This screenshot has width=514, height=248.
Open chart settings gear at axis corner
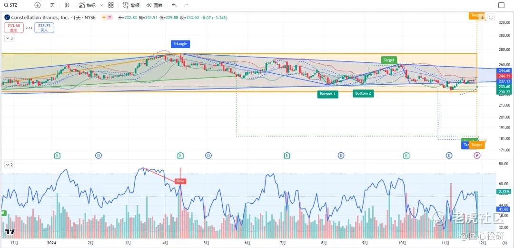(504, 243)
